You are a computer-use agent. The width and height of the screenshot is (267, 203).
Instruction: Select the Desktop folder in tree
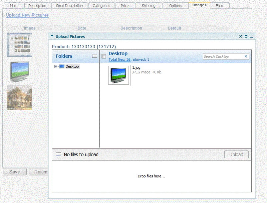[x=72, y=67]
